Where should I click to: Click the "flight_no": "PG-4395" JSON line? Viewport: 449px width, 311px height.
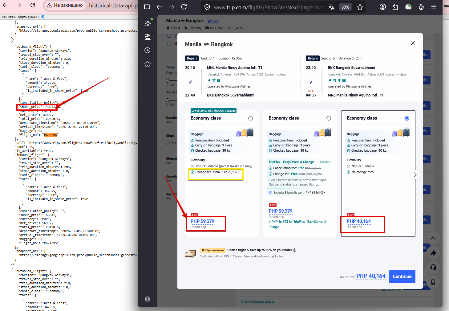[x=38, y=243]
